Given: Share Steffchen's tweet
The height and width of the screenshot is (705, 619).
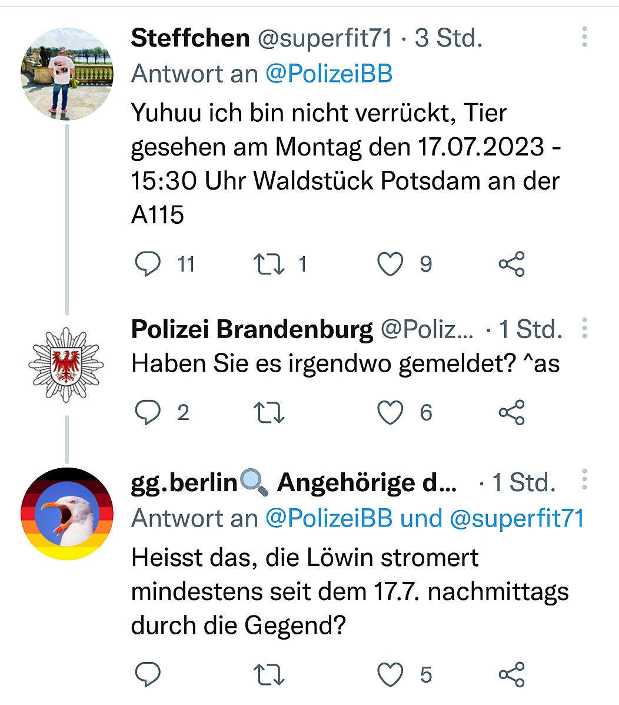Looking at the screenshot, I should point(511,264).
